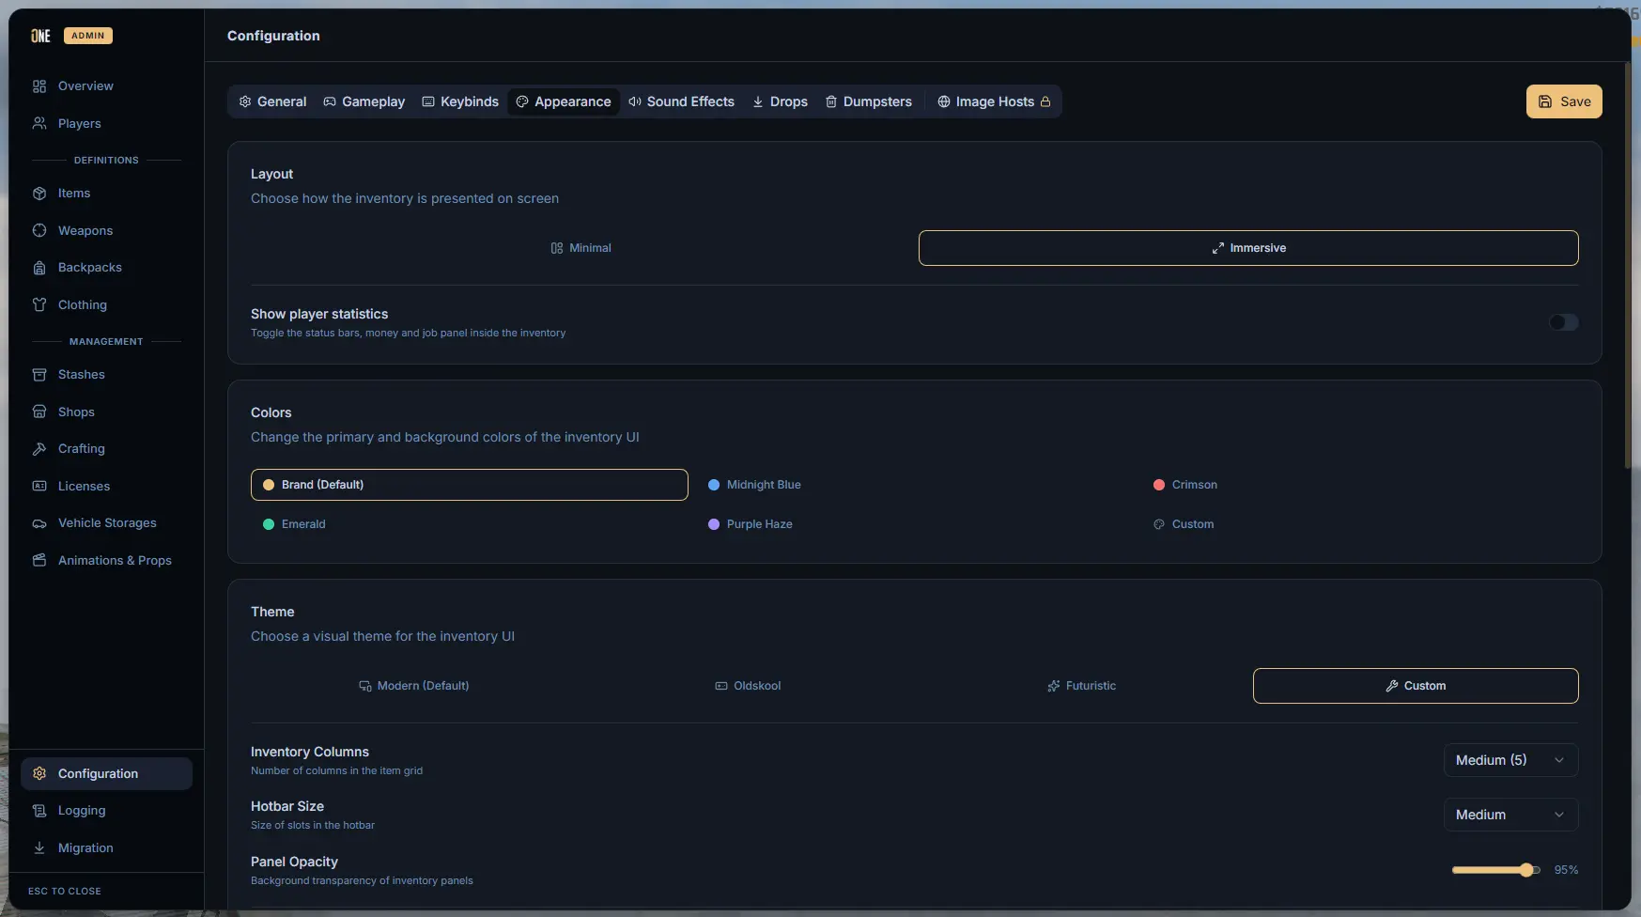
Task: Click the Drops download arrow icon
Action: coord(758,101)
